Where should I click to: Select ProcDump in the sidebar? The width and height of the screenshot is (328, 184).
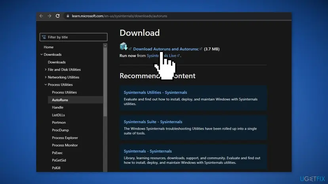click(x=60, y=130)
